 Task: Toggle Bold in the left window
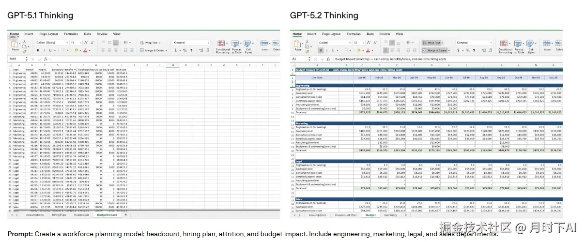(x=38, y=50)
